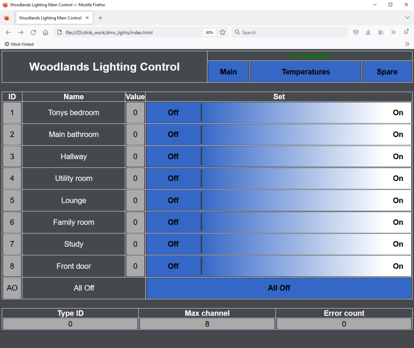Viewport: 414px width, 348px height.
Task: Open the Spare page tab
Action: tap(387, 72)
